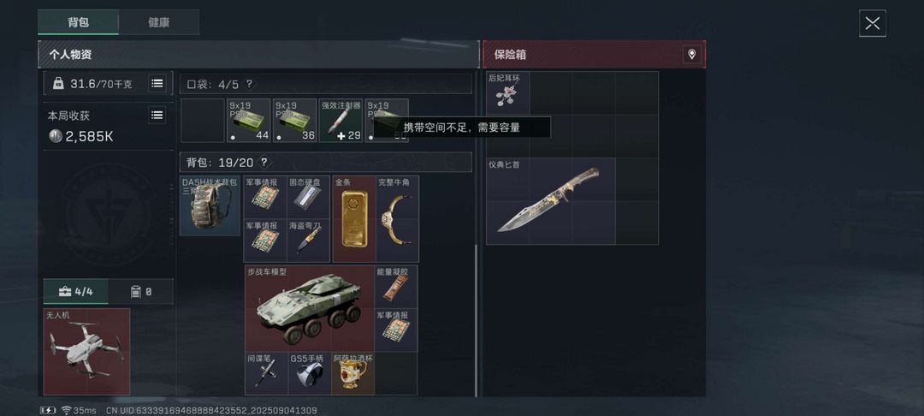Select the 4/4 toolkit tab
This screenshot has height=416, width=924.
76,291
